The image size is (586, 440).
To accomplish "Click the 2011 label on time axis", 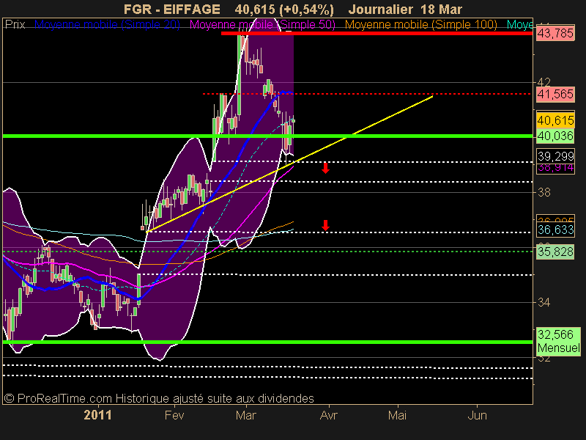I will point(97,415).
